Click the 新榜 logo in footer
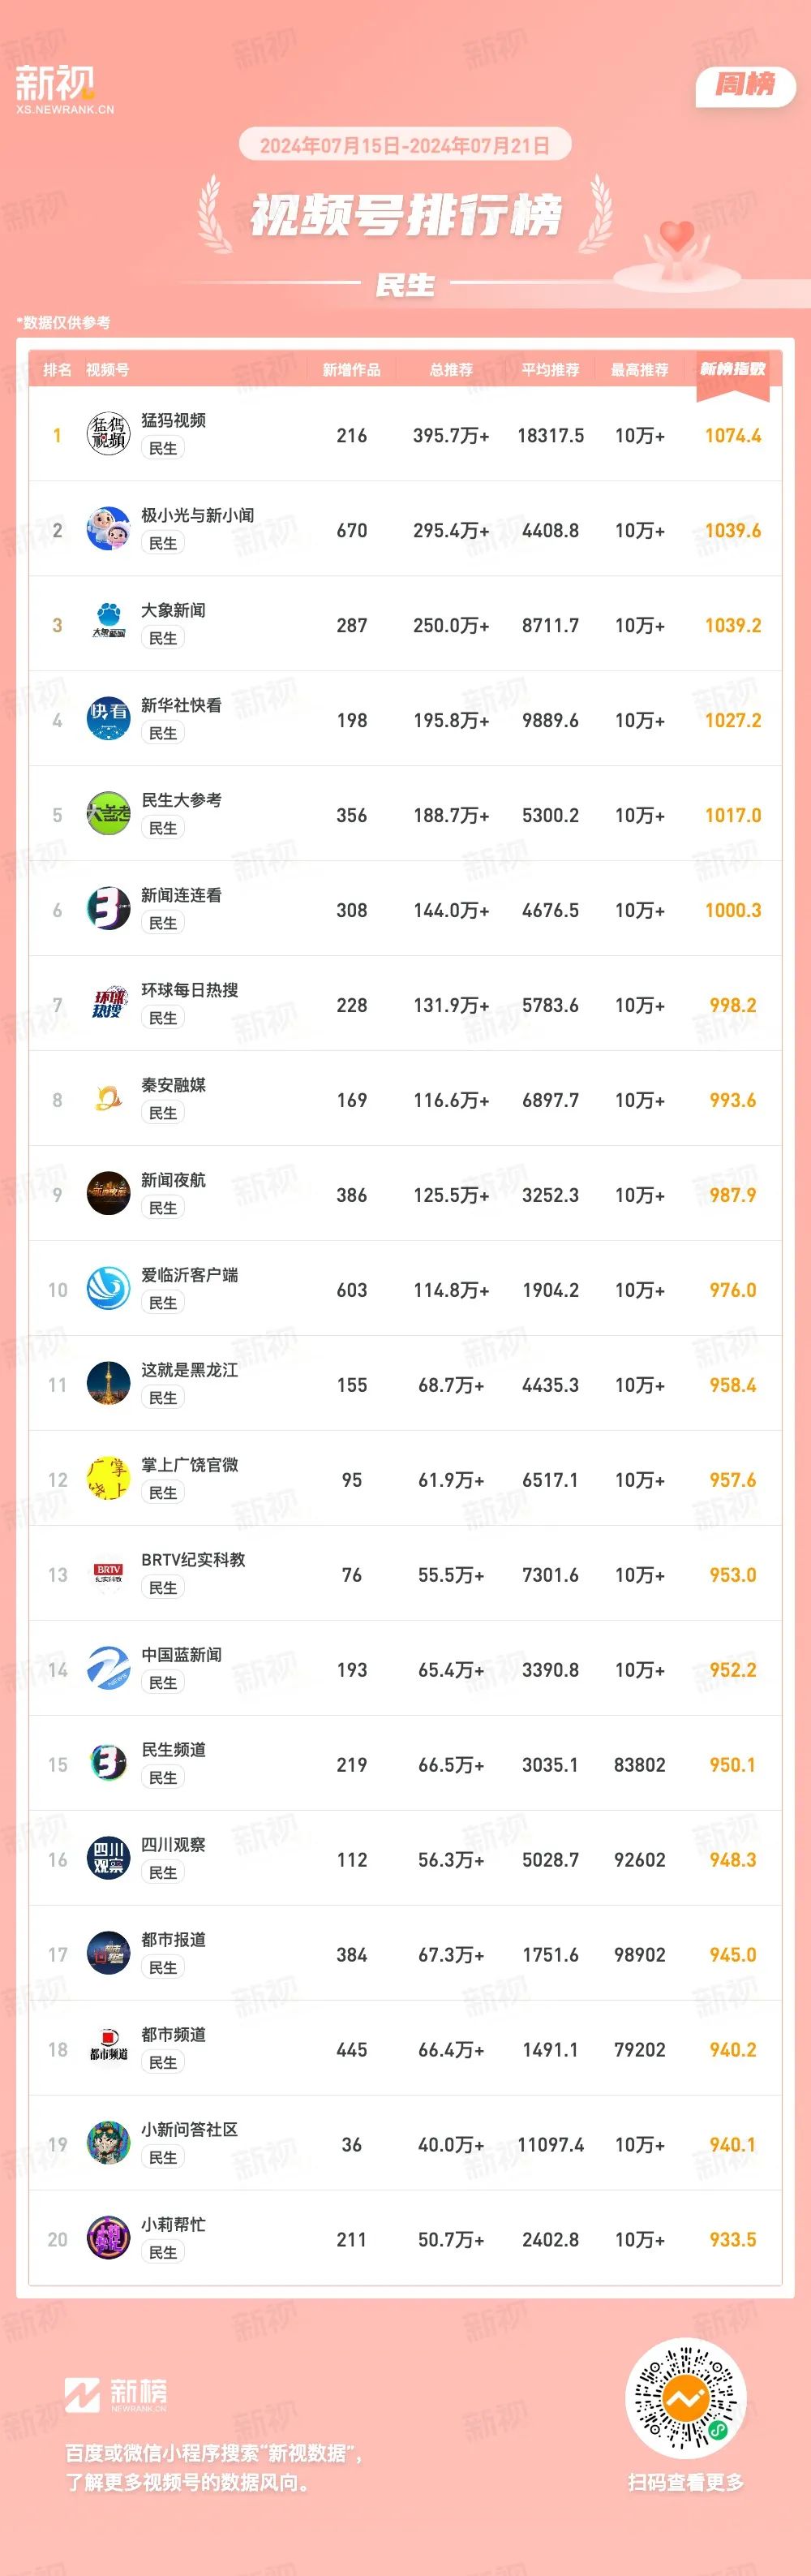Image resolution: width=811 pixels, height=2576 pixels. tap(116, 2394)
